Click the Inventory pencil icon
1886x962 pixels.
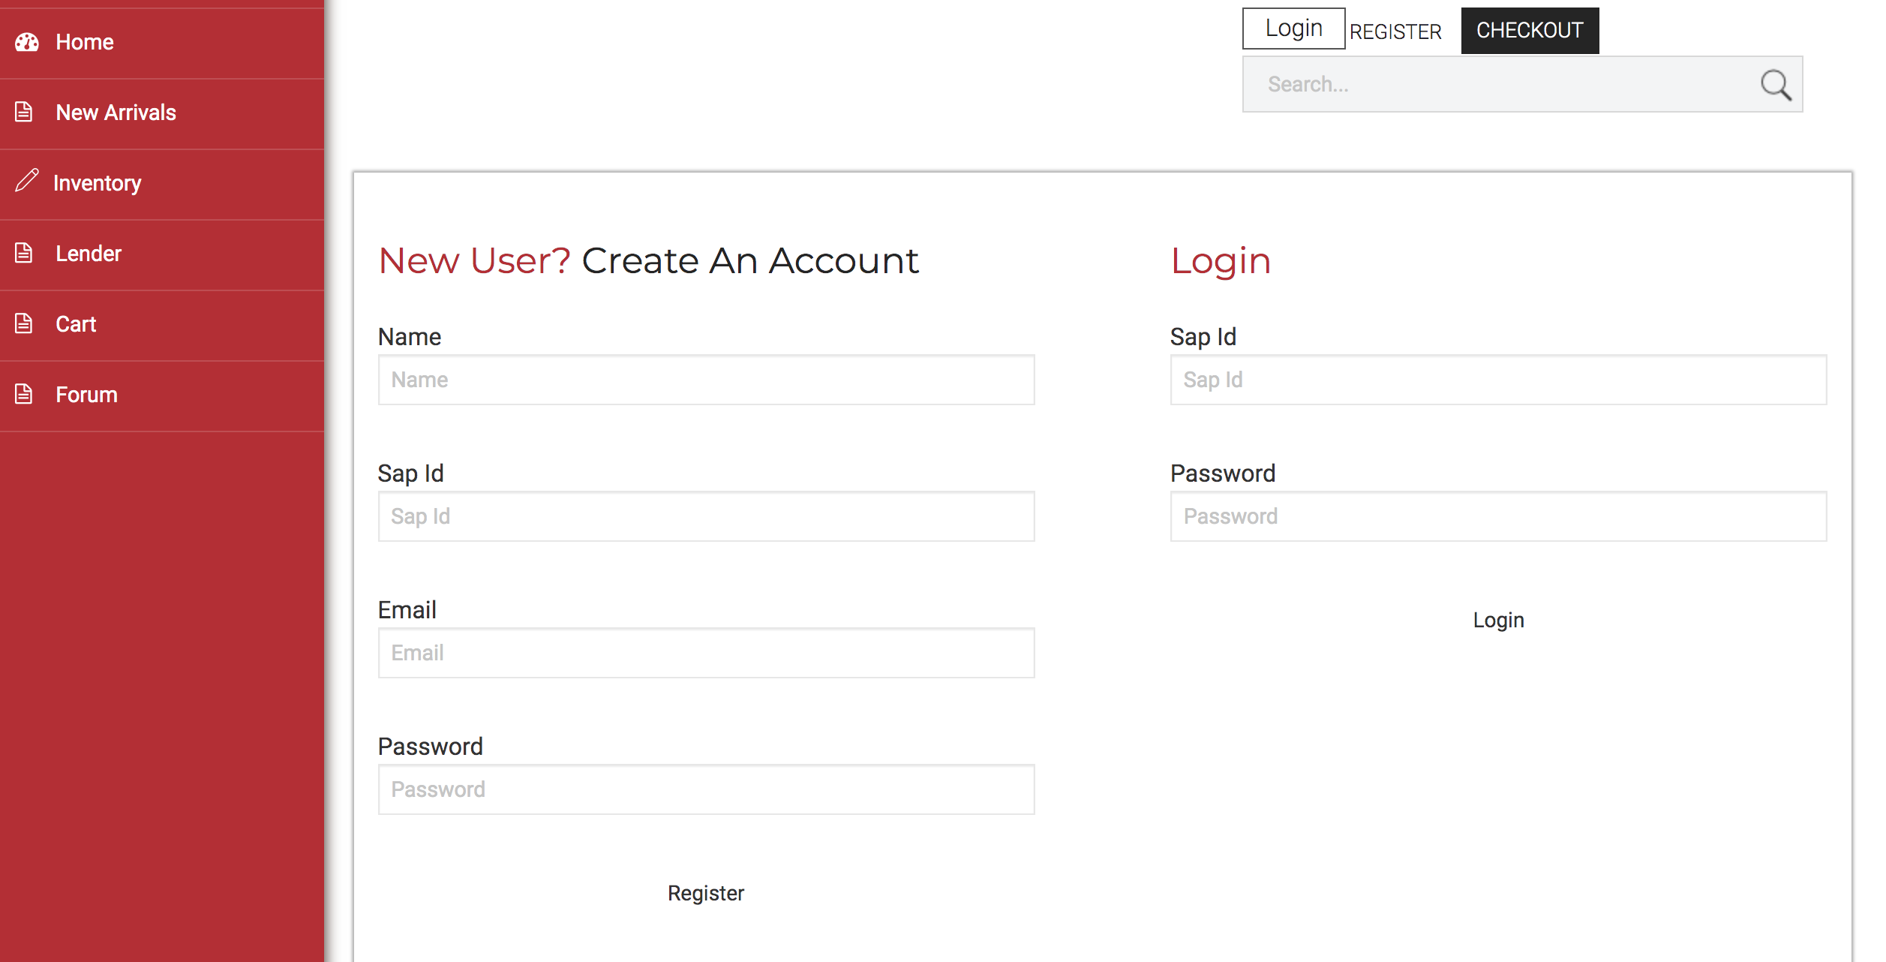26,180
